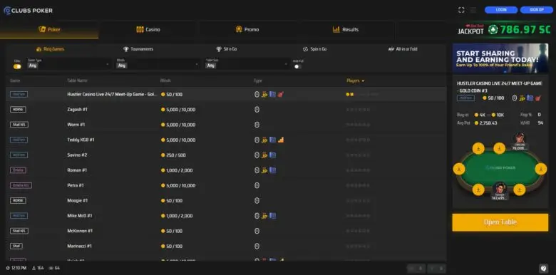The height and width of the screenshot is (275, 556).
Task: Click timer icon in Marinacci #1 row
Action: pyautogui.click(x=257, y=246)
